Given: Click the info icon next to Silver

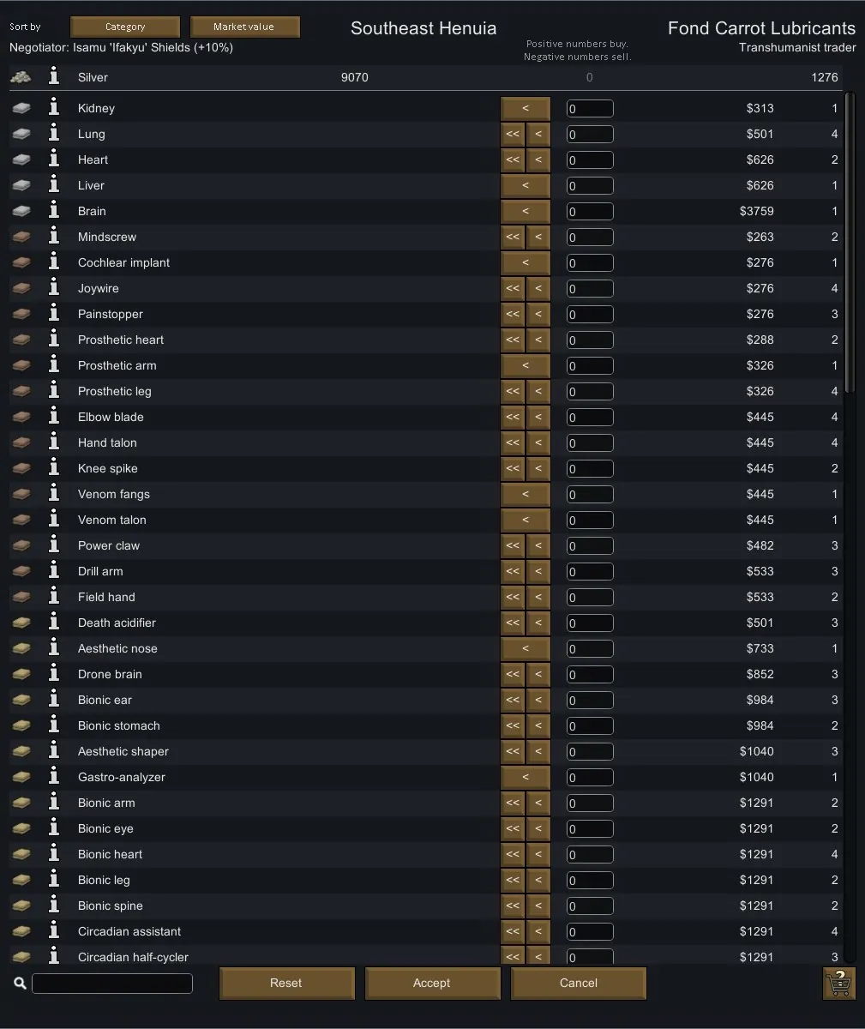Looking at the screenshot, I should 54,76.
